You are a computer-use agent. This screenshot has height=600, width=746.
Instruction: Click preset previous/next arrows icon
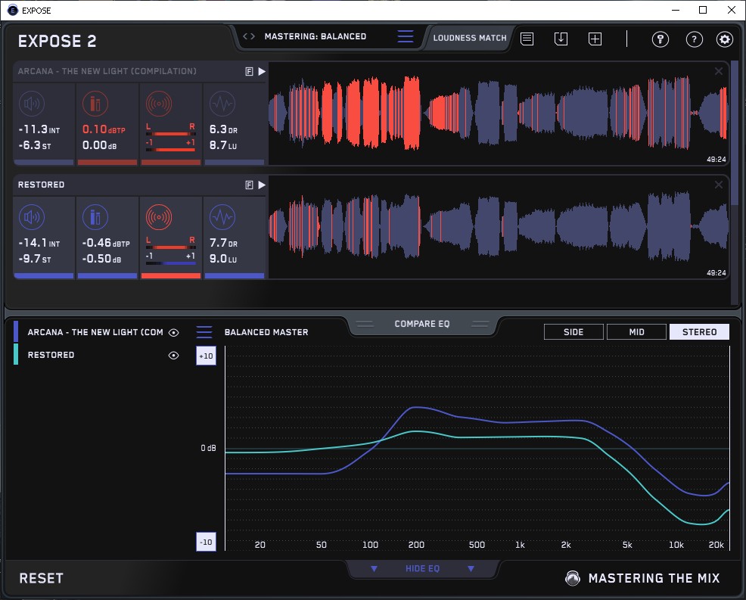coord(248,36)
